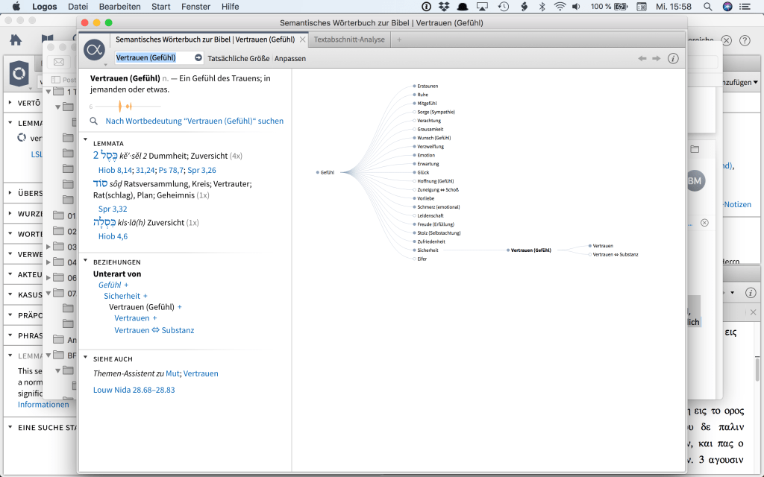This screenshot has height=477, width=764.
Task: Add a new tab with the plus icon
Action: pyautogui.click(x=398, y=40)
